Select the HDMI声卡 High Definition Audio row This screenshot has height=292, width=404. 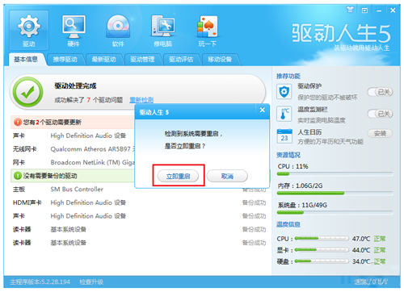click(140, 202)
